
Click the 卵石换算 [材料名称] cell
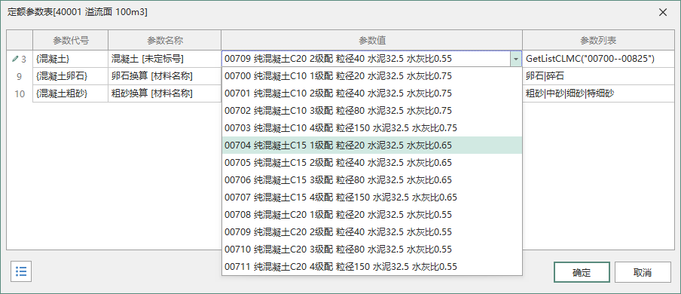pos(165,76)
